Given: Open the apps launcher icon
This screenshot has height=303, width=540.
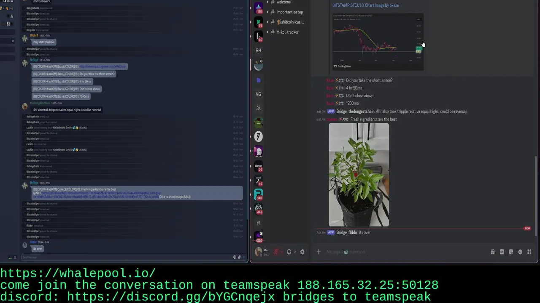Looking at the screenshot, I should click(x=529, y=252).
